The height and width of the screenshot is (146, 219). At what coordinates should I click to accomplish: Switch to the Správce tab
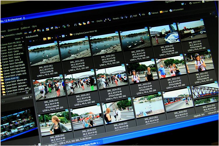[170, 2]
